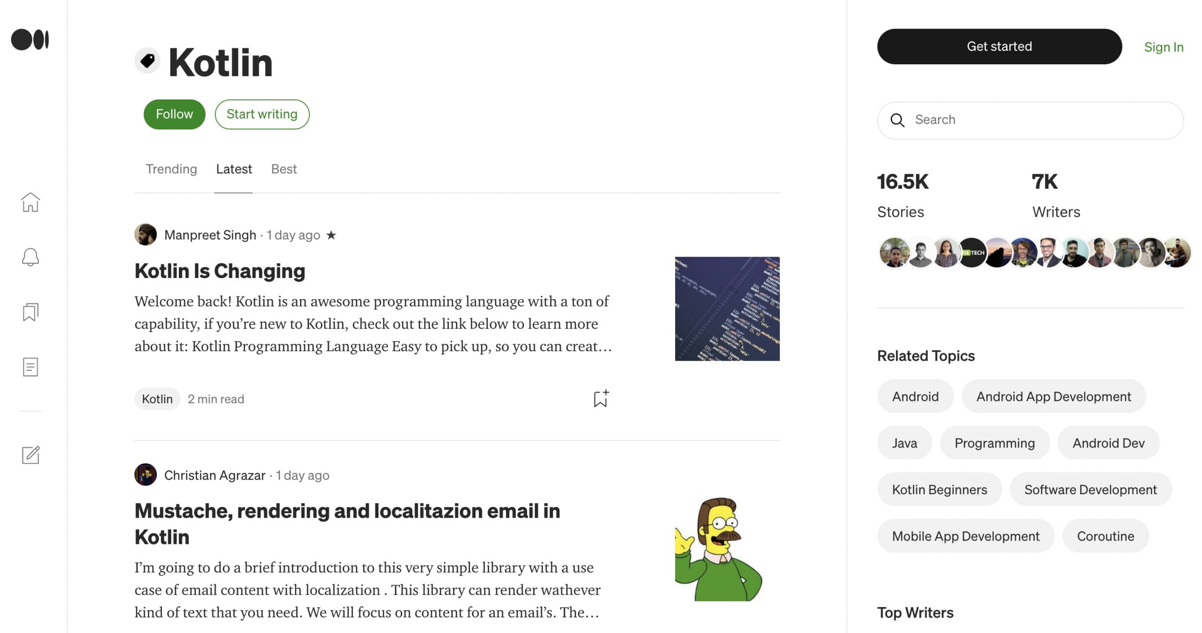Screen dimensions: 1202x633
Task: Open the Sign In link
Action: (x=1163, y=47)
